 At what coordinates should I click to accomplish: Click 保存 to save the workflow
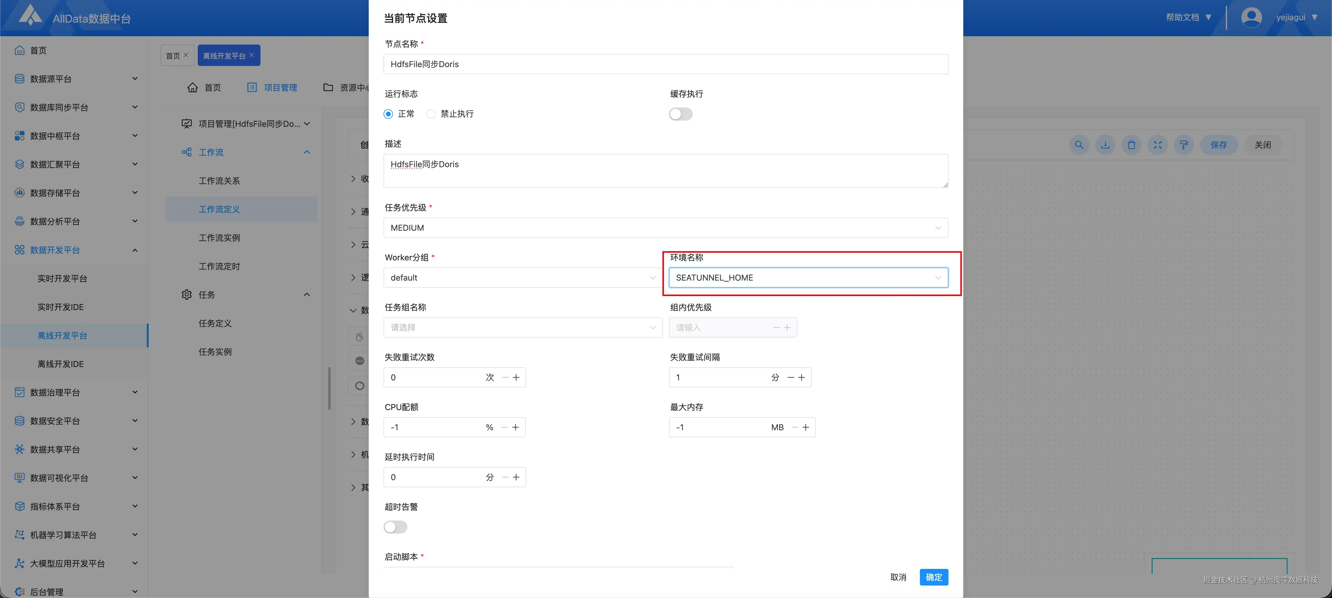(1219, 145)
